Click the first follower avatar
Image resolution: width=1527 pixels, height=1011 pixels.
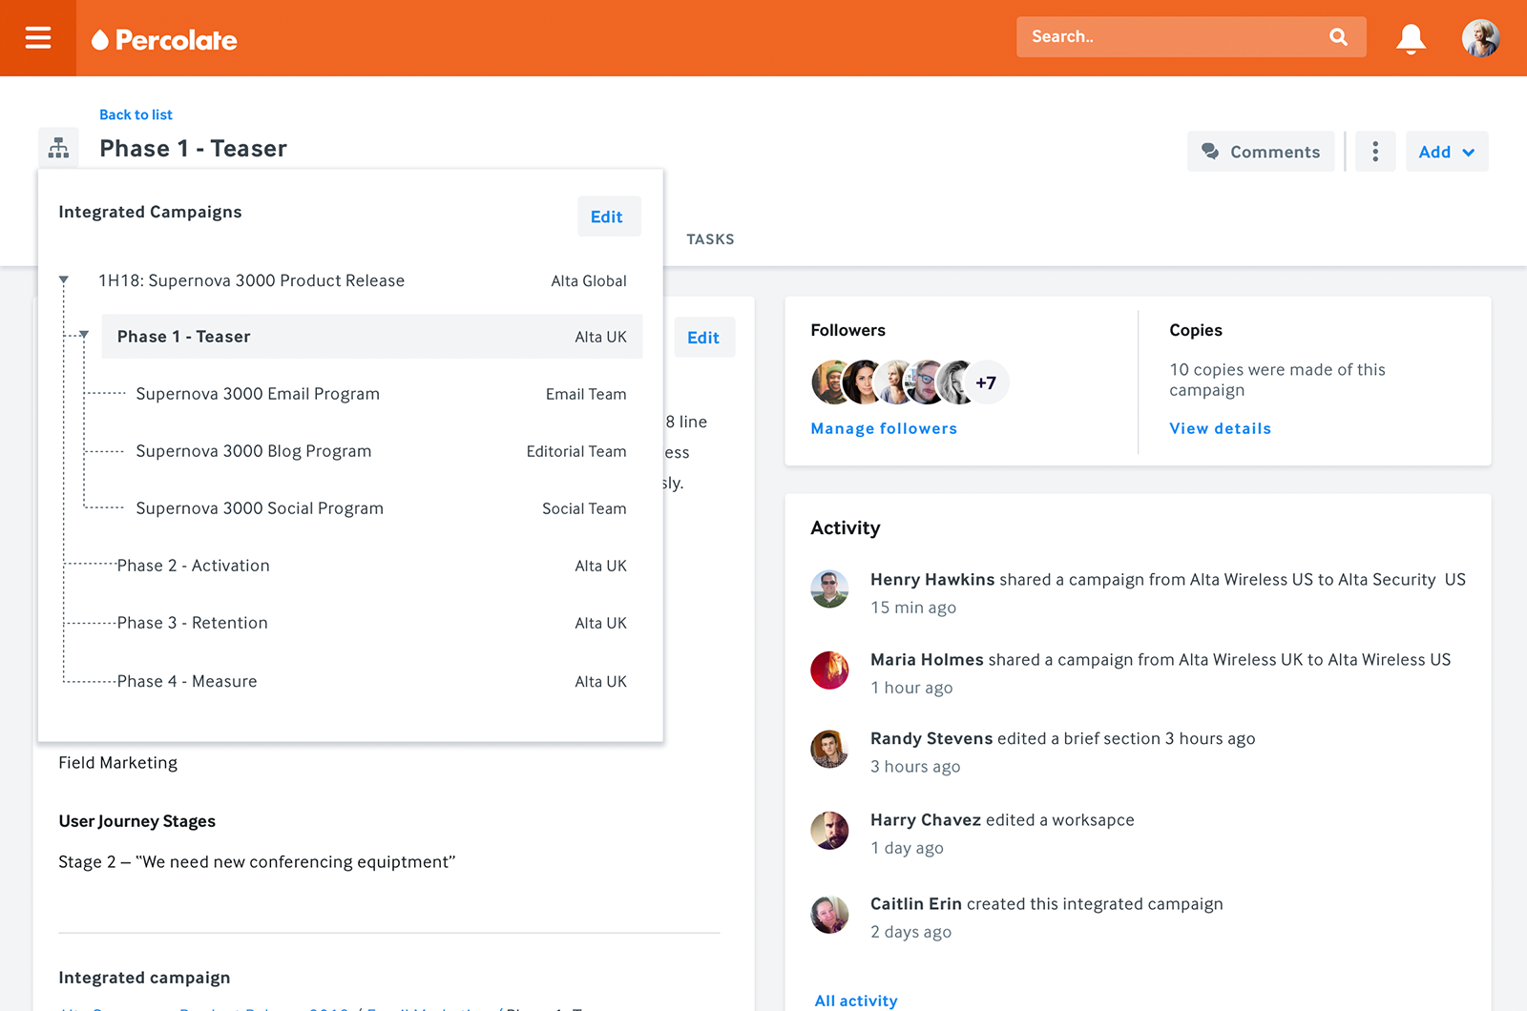click(832, 382)
